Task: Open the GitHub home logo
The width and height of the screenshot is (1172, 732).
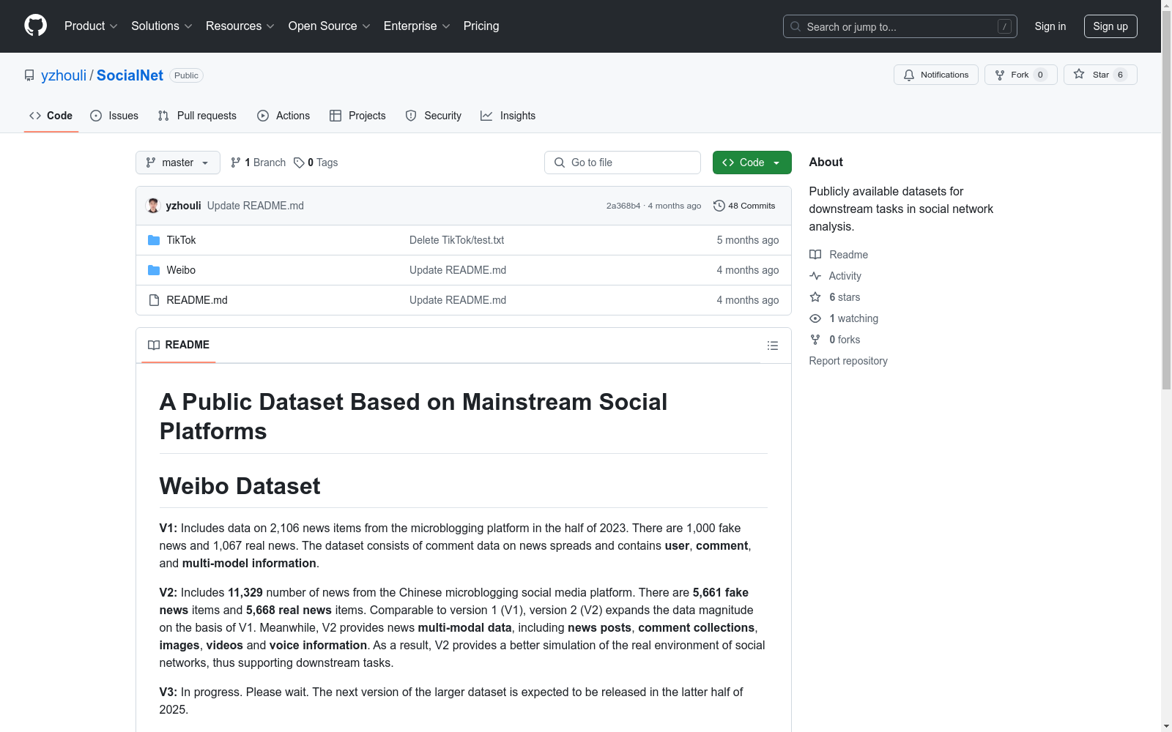Action: pos(35,26)
